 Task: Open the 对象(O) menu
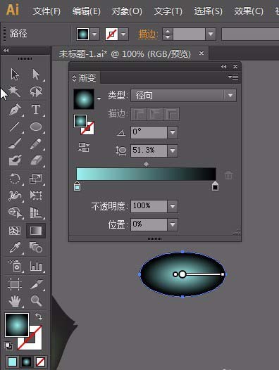[127, 11]
